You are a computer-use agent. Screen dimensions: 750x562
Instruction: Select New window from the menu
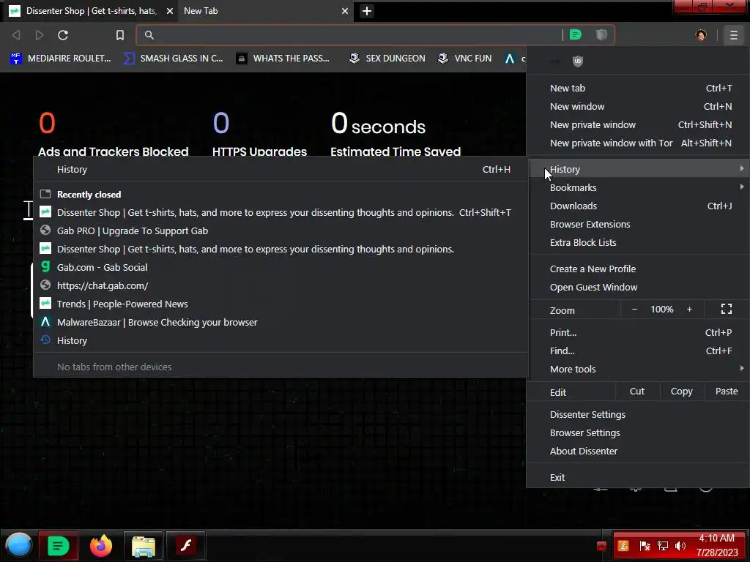[x=639, y=106]
